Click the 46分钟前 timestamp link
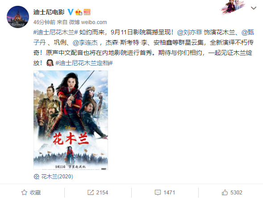This screenshot has height=198, width=263. click(44, 22)
